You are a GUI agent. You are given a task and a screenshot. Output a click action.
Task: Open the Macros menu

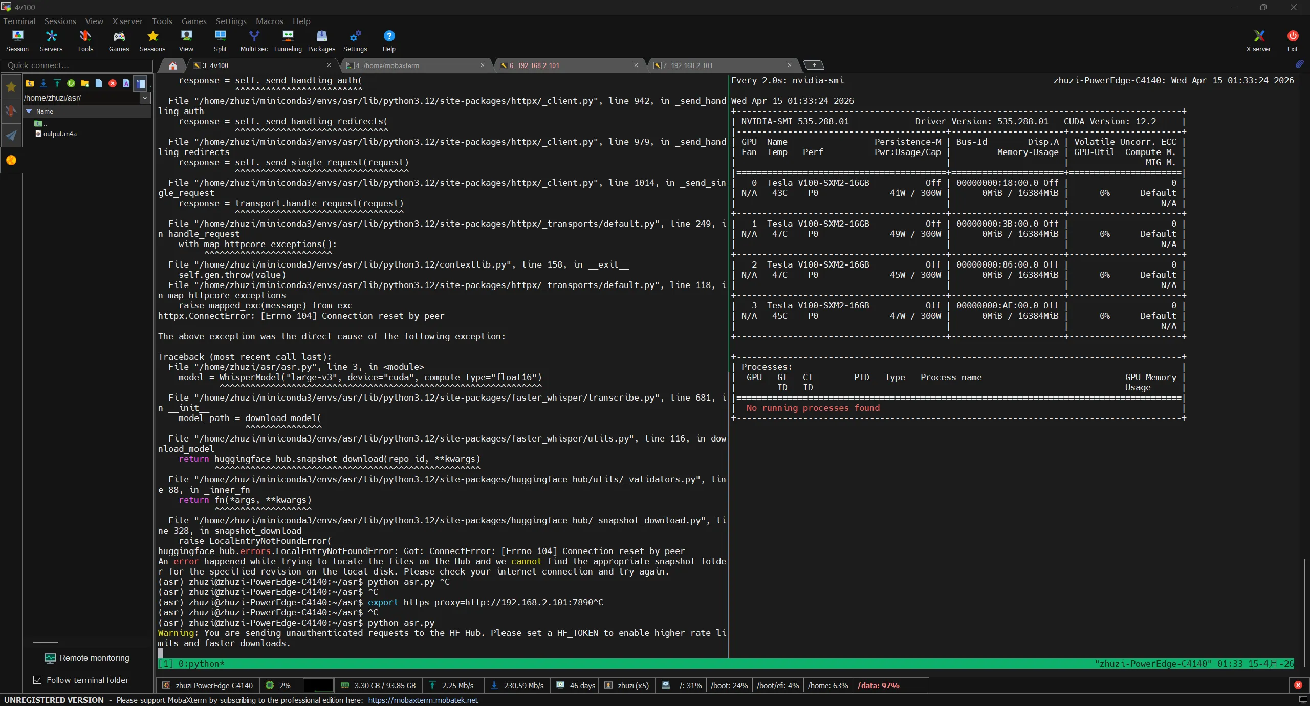[269, 21]
